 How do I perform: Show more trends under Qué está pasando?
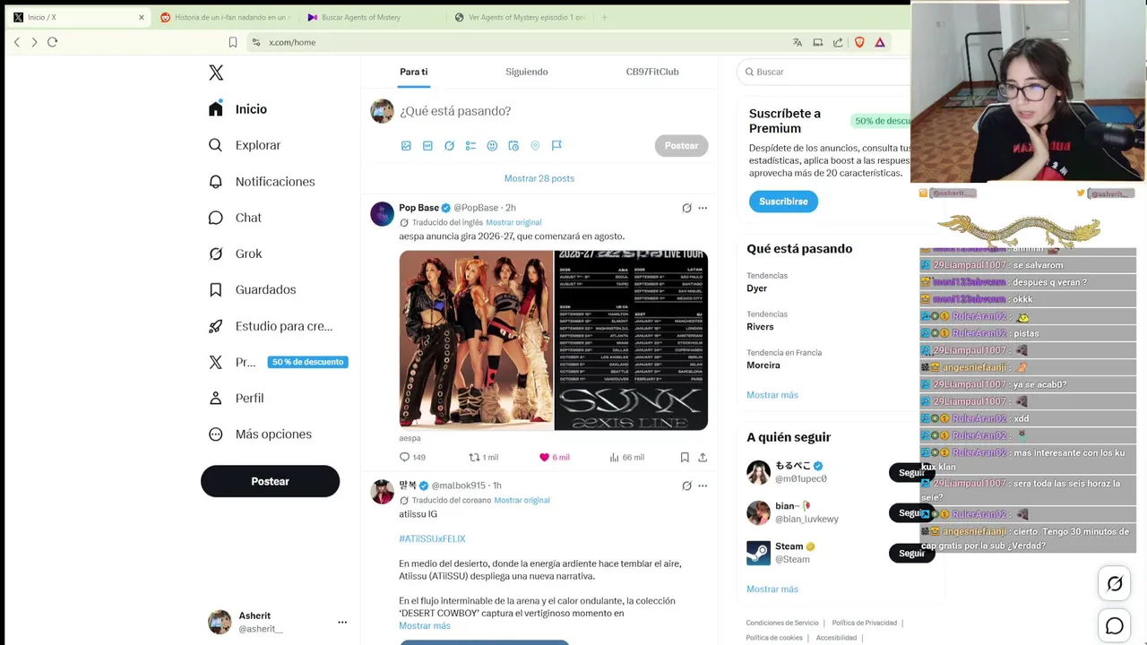772,395
